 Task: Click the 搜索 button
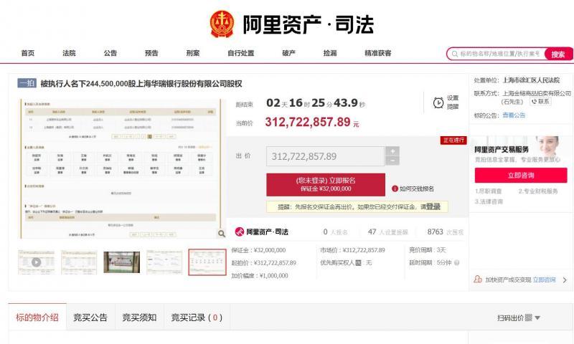(x=558, y=54)
